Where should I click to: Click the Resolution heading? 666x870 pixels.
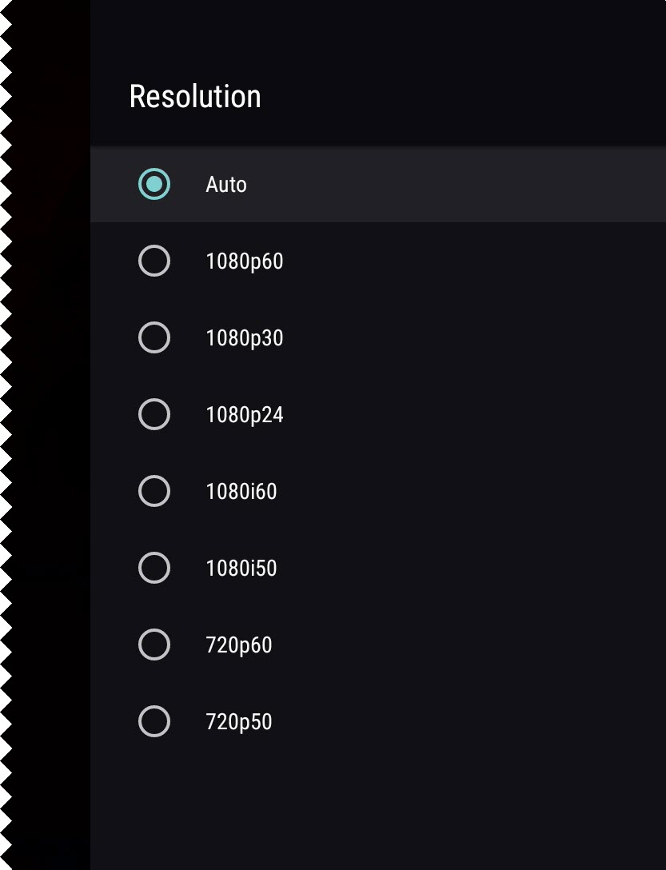click(x=195, y=95)
